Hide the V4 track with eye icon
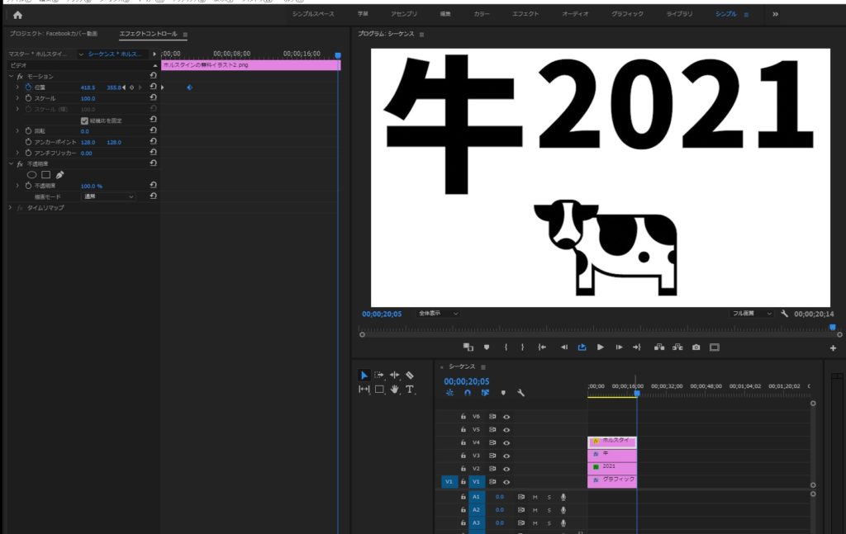 point(506,442)
